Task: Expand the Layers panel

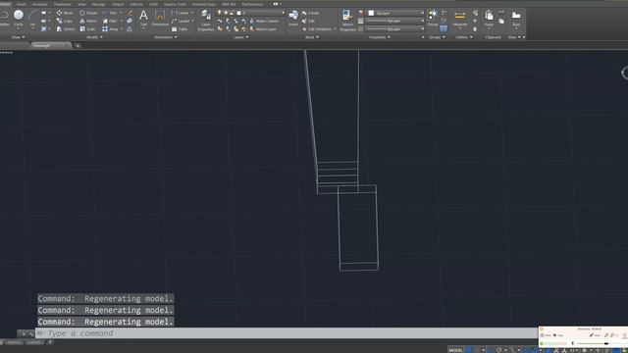Action: pos(240,37)
